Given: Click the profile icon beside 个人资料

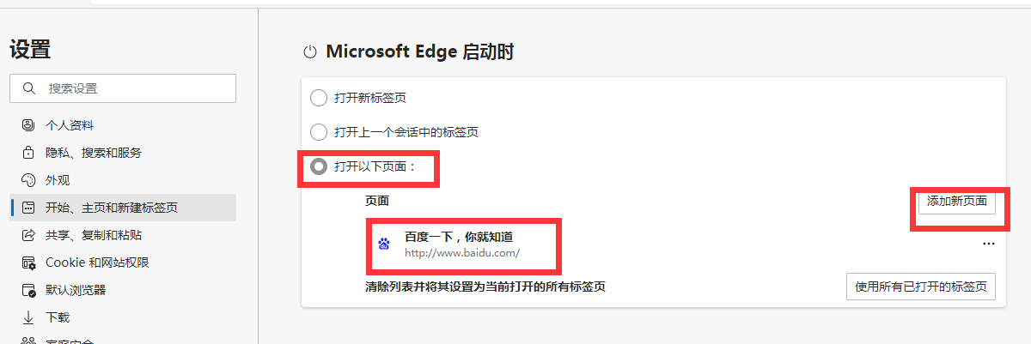Looking at the screenshot, I should (x=28, y=125).
